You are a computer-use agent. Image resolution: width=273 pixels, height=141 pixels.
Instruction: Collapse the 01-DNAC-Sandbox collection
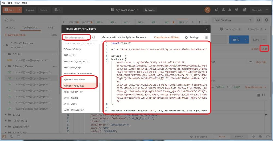click(3, 45)
